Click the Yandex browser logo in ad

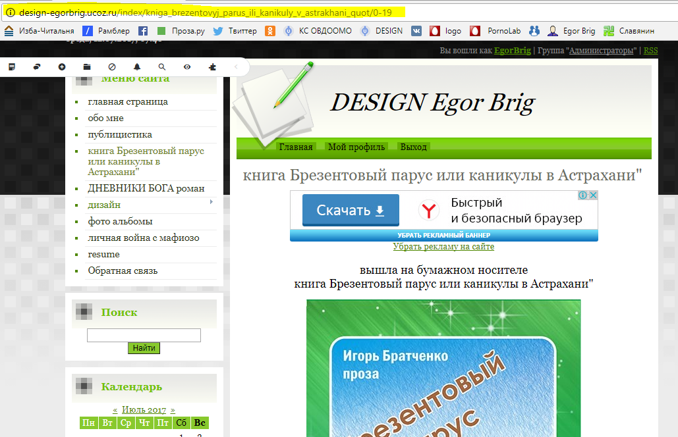pos(429,211)
